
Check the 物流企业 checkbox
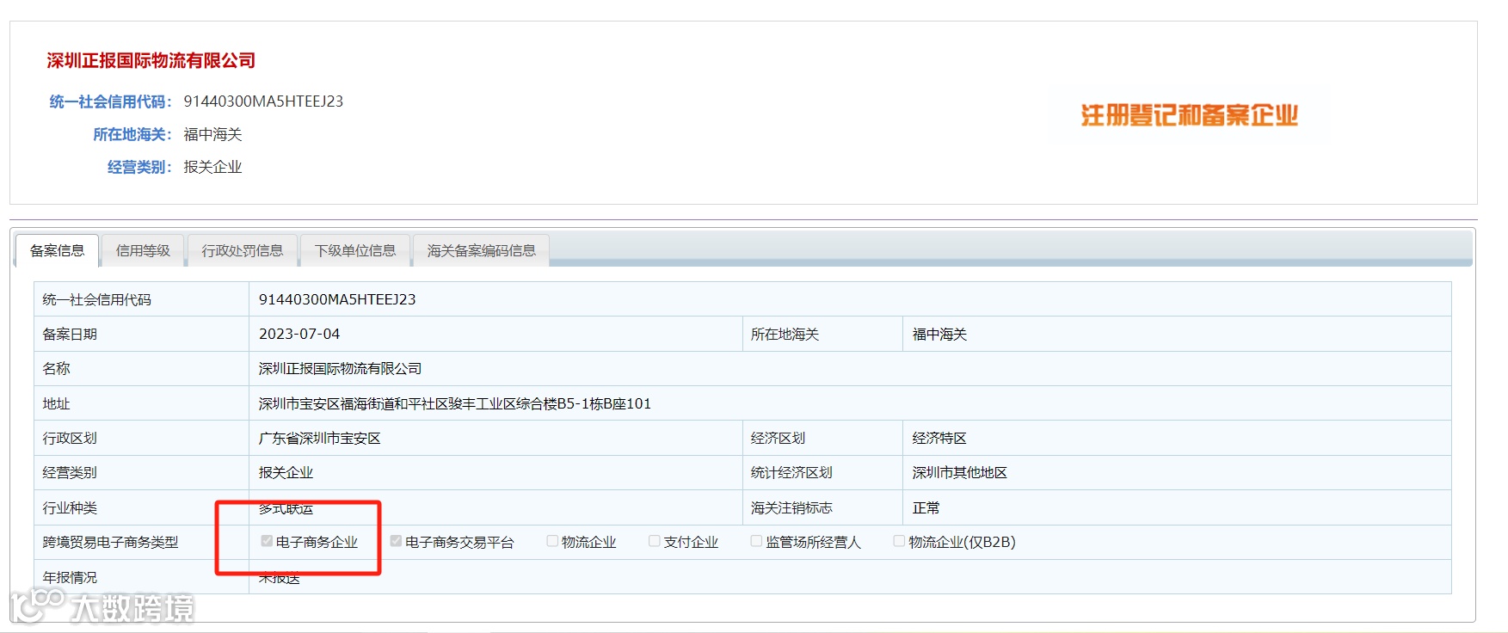[552, 541]
